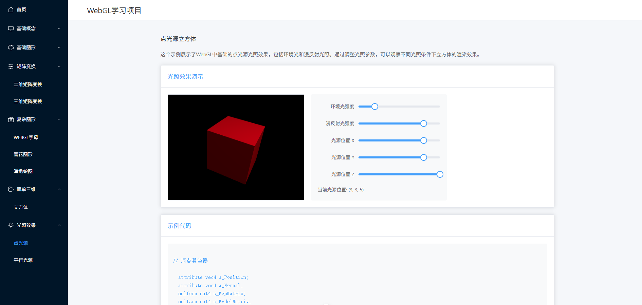Viewport: 642px width, 305px height.
Task: Click the 光照效果演示 card title
Action: pyautogui.click(x=185, y=77)
